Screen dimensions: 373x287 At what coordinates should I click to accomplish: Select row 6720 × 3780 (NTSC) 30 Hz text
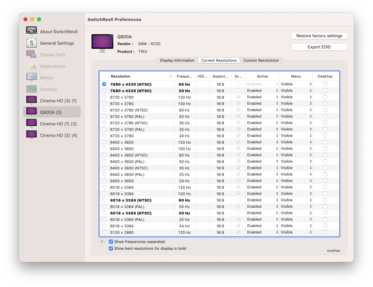tap(129, 123)
